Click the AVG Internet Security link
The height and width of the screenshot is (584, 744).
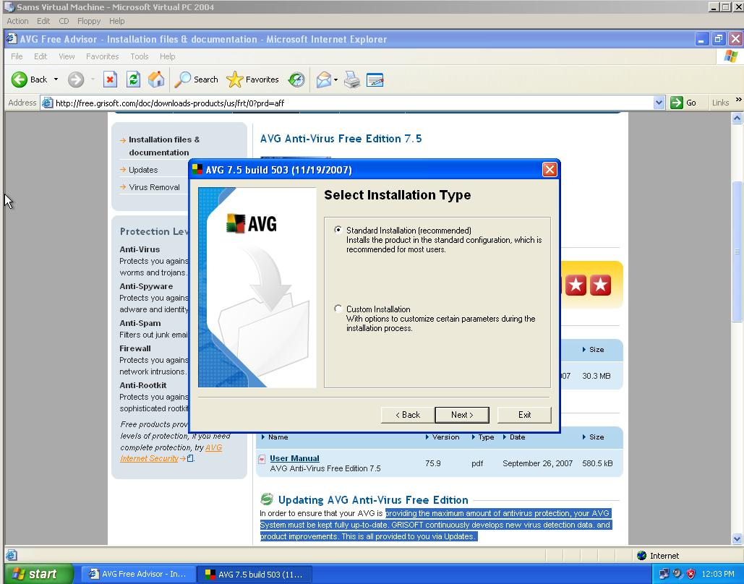[x=171, y=453]
